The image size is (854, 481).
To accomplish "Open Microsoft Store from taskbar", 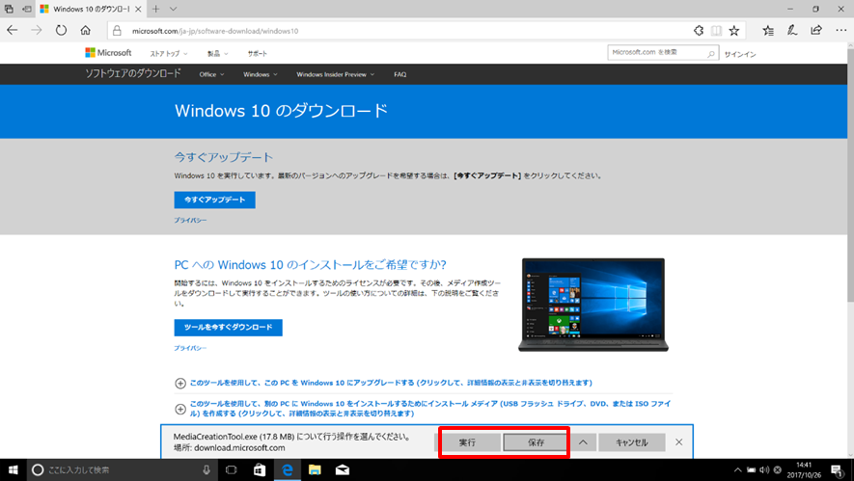I will 260,469.
